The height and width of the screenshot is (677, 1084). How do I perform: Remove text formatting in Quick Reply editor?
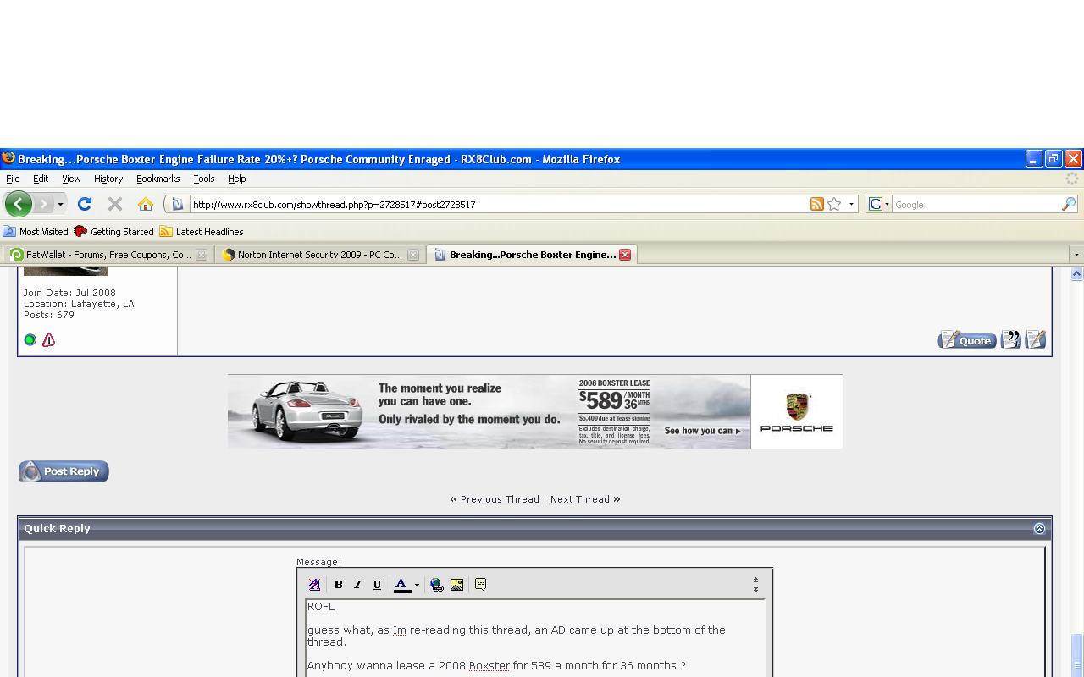314,585
